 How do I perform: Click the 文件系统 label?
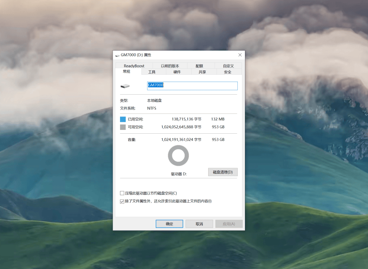[x=128, y=108]
